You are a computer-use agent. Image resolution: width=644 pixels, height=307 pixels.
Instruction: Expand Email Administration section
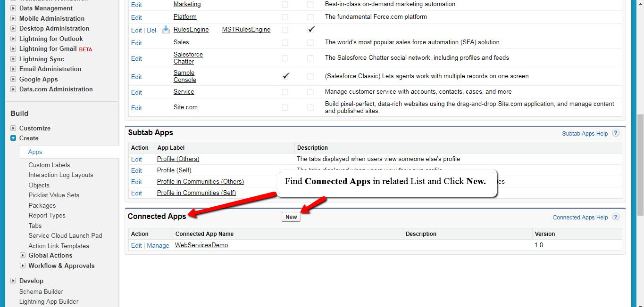pyautogui.click(x=13, y=69)
